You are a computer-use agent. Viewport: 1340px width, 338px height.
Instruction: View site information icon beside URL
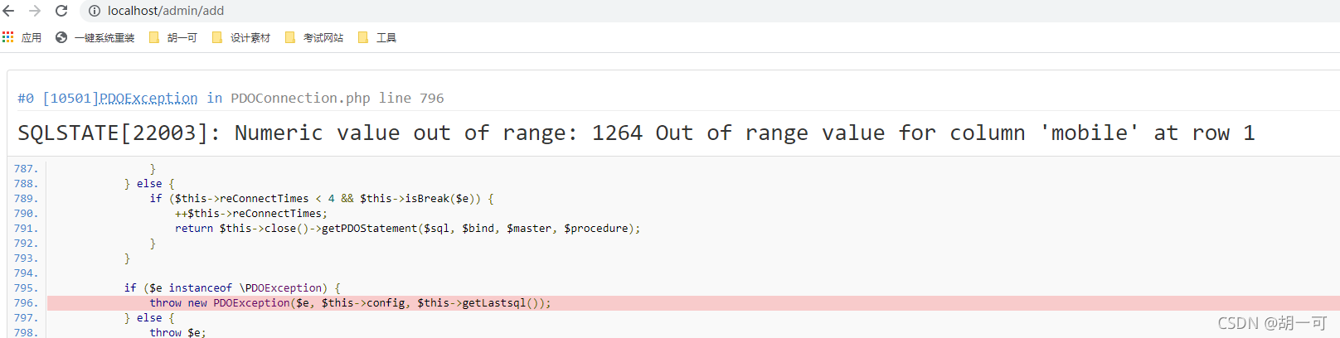[95, 11]
